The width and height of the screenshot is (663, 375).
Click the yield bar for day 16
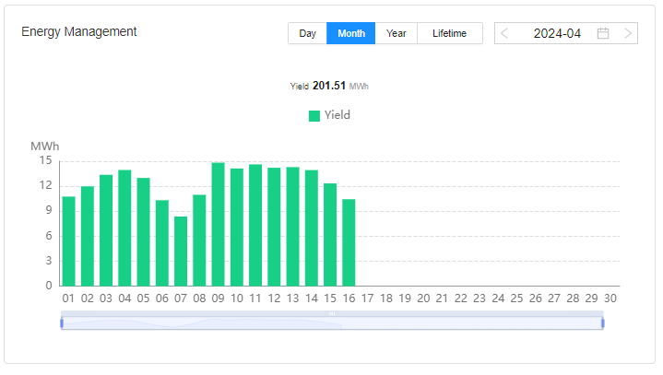(349, 242)
